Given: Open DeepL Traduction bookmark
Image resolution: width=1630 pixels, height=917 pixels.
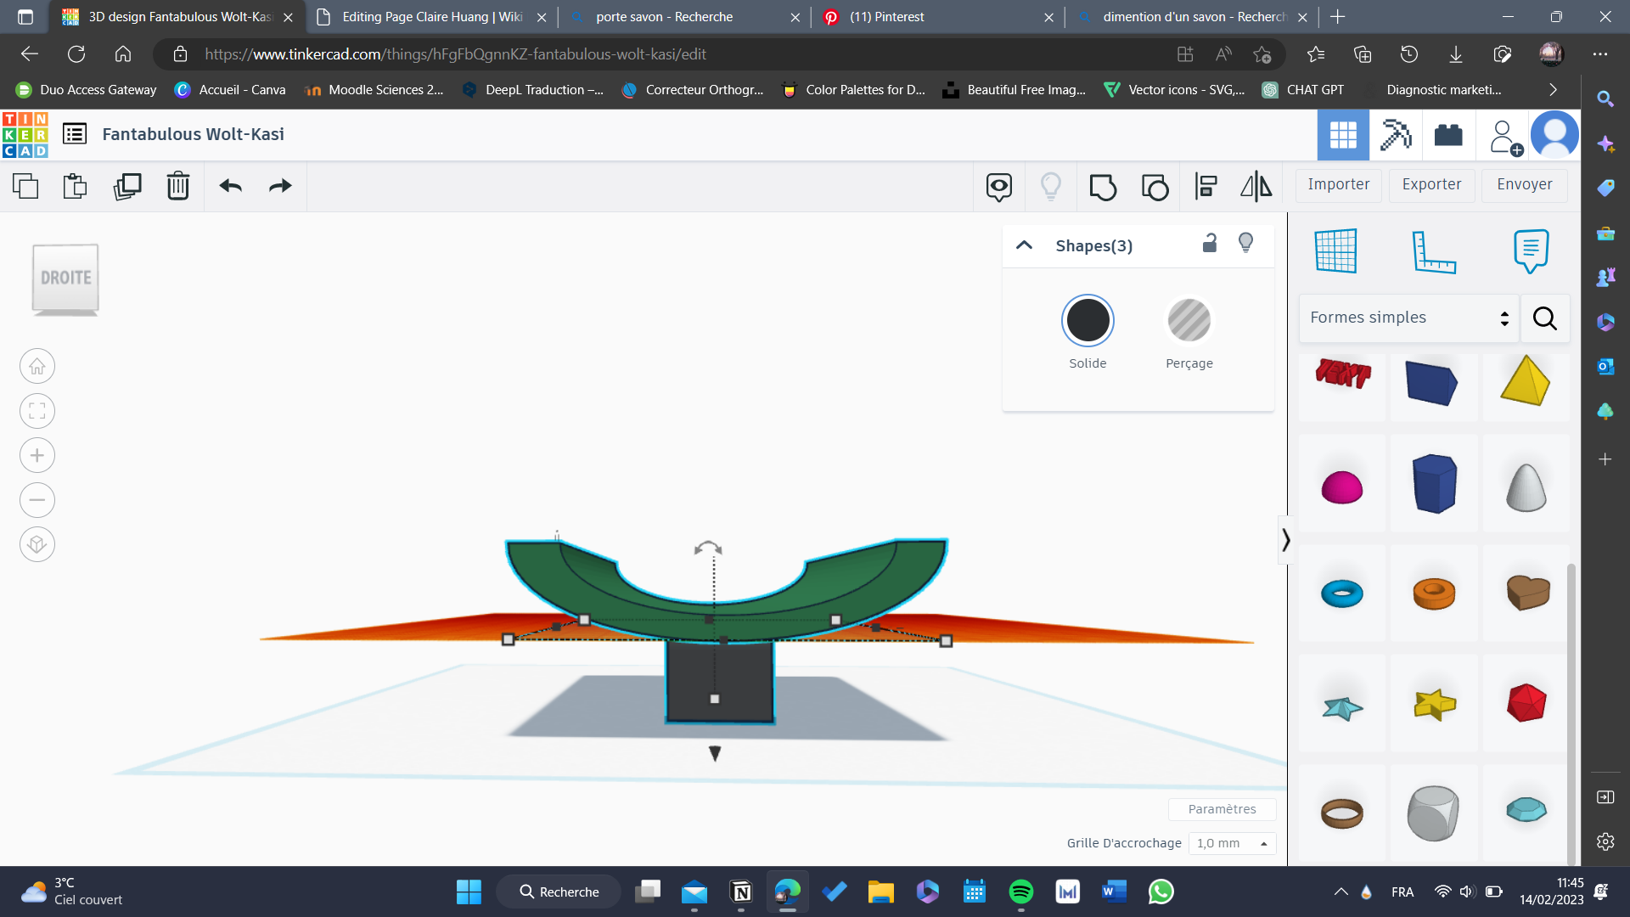Looking at the screenshot, I should pyautogui.click(x=533, y=90).
